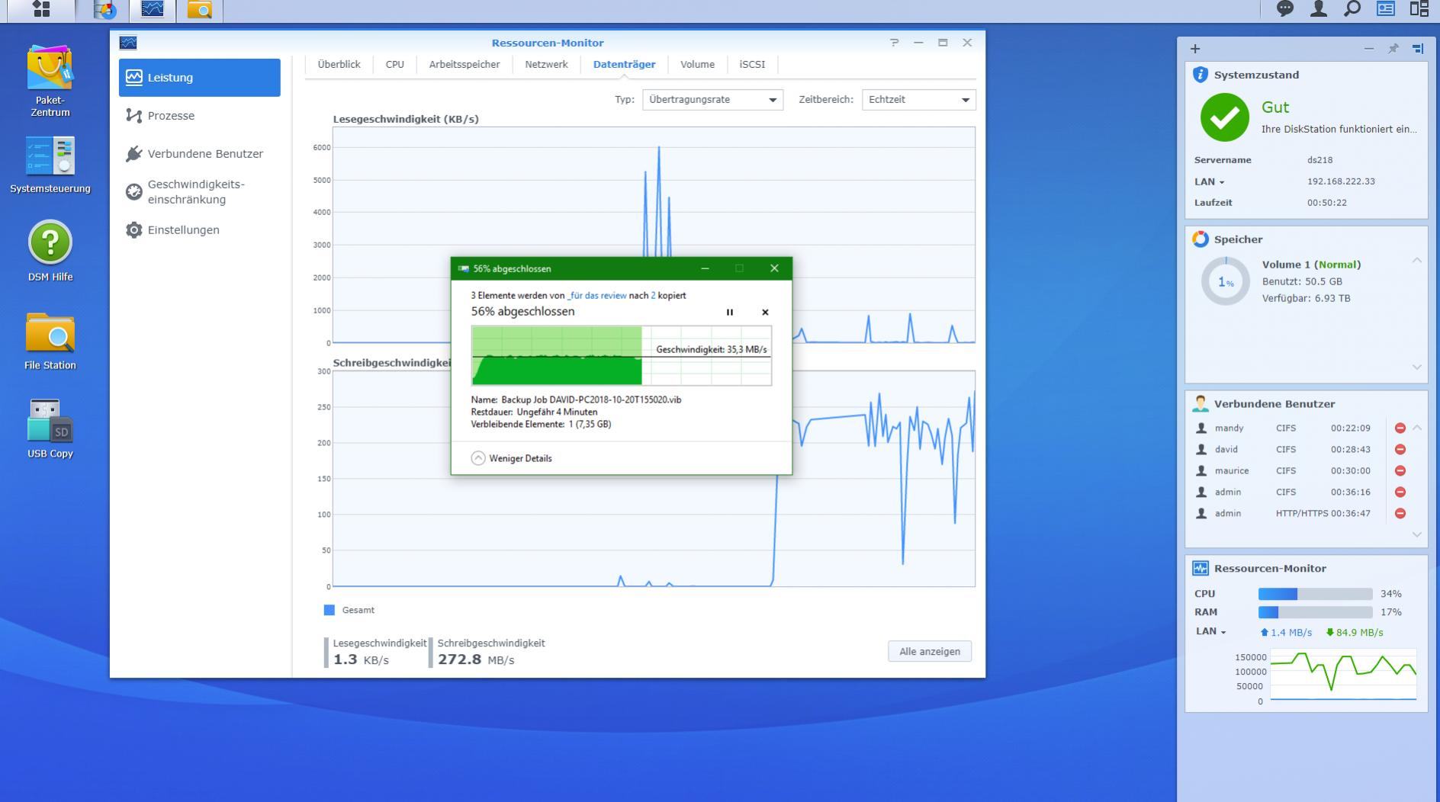The height and width of the screenshot is (802, 1440).
Task: Click the RAM usage bar
Action: [x=1315, y=612]
